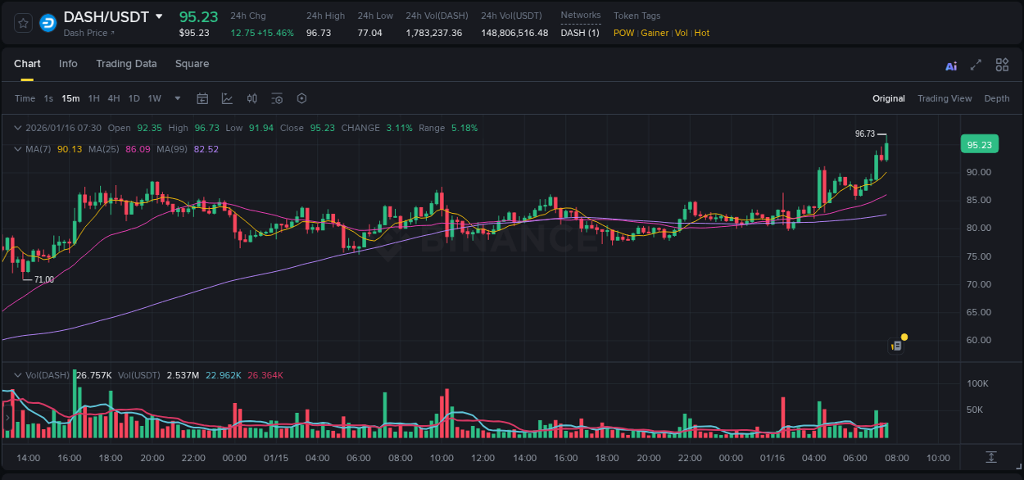
Task: Open the overlay line chart icon
Action: 226,98
